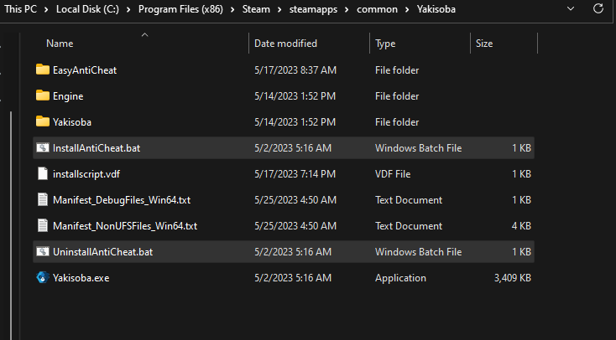Image resolution: width=616 pixels, height=340 pixels.
Task: Click the Manifest_DebugFiles_Win64.txt document icon
Action: coord(43,199)
